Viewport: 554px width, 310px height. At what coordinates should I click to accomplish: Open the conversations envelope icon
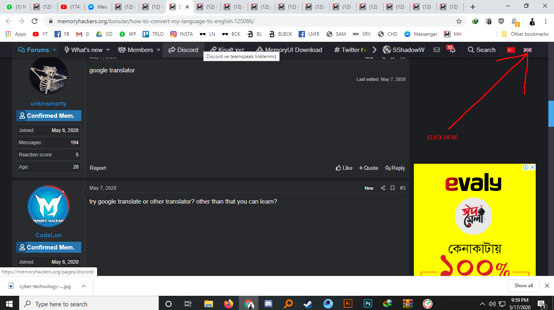[x=437, y=50]
